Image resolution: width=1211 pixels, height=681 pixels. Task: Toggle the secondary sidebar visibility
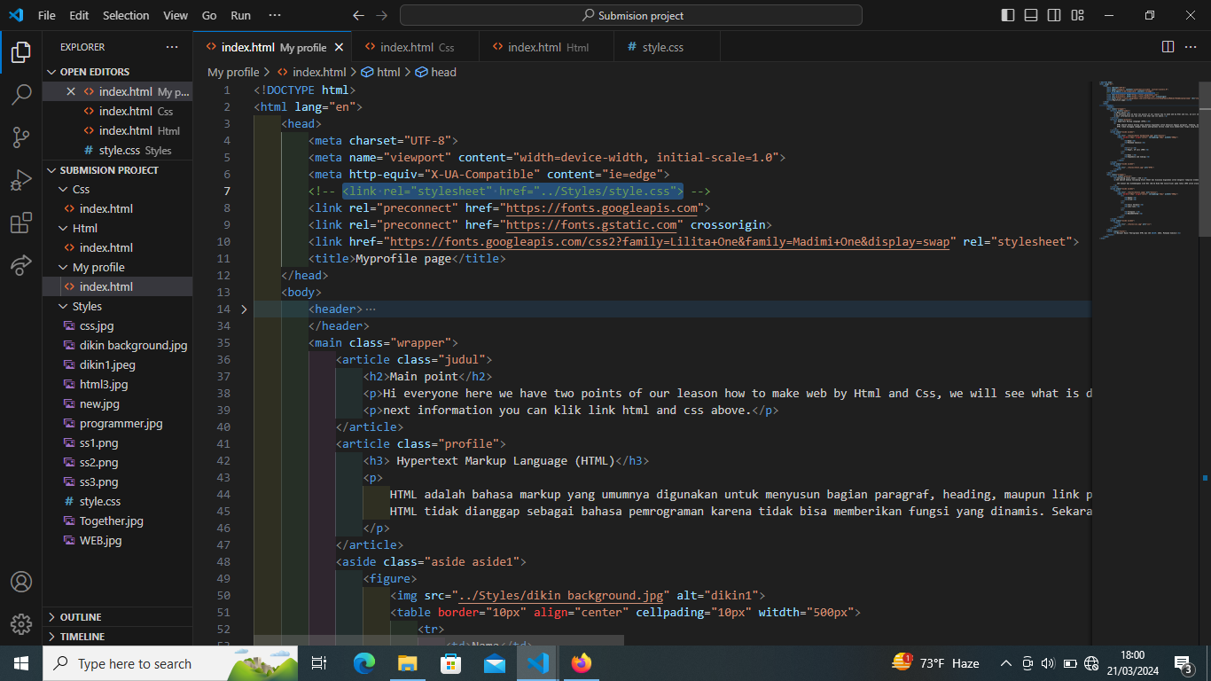click(1054, 15)
